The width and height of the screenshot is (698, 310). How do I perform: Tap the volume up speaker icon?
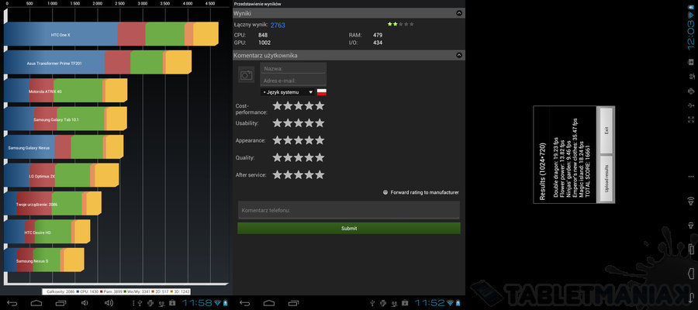pyautogui.click(x=109, y=303)
